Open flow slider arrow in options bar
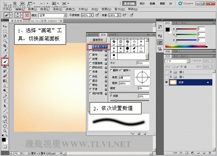217x156 pixels. [x=119, y=15]
